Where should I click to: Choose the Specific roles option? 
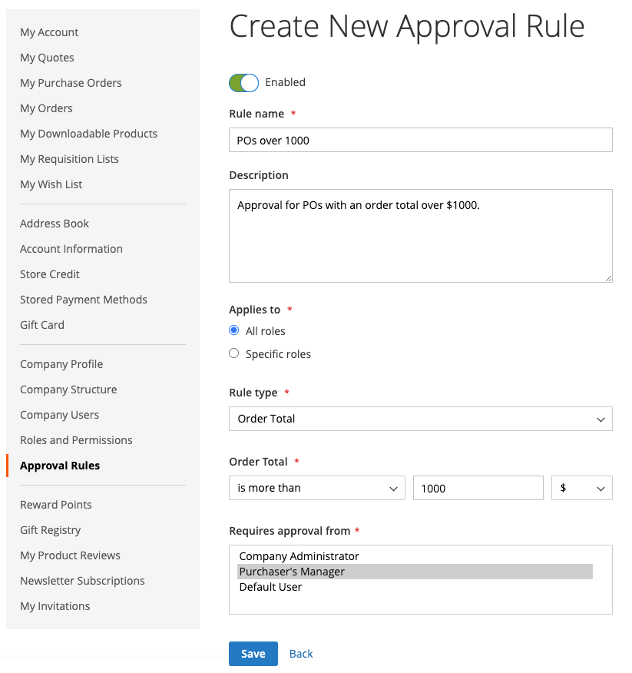point(234,353)
